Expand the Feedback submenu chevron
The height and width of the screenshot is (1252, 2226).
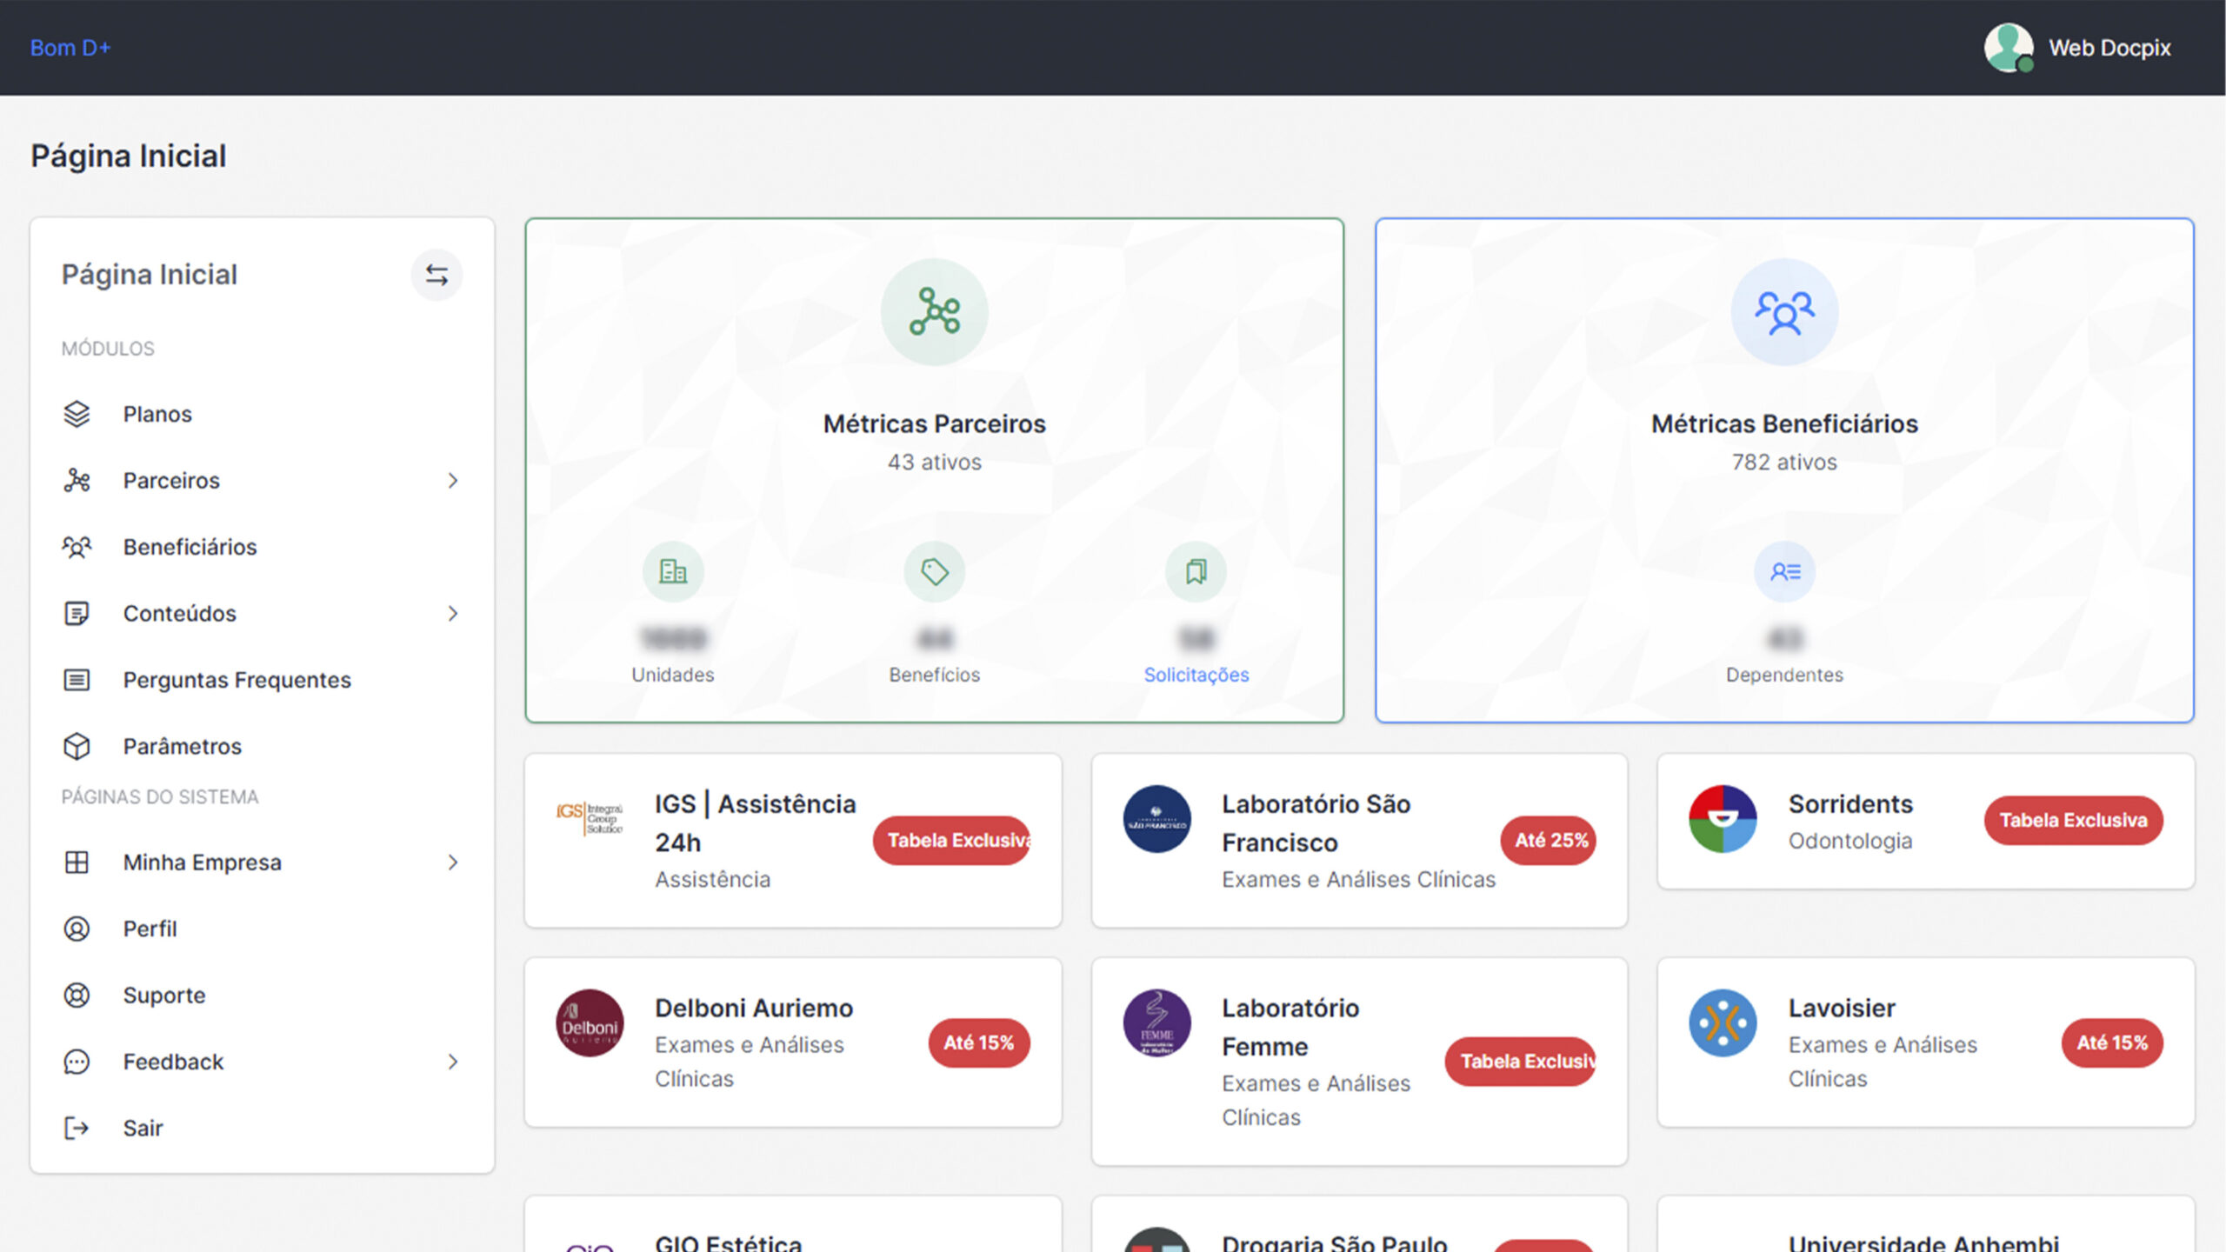452,1062
